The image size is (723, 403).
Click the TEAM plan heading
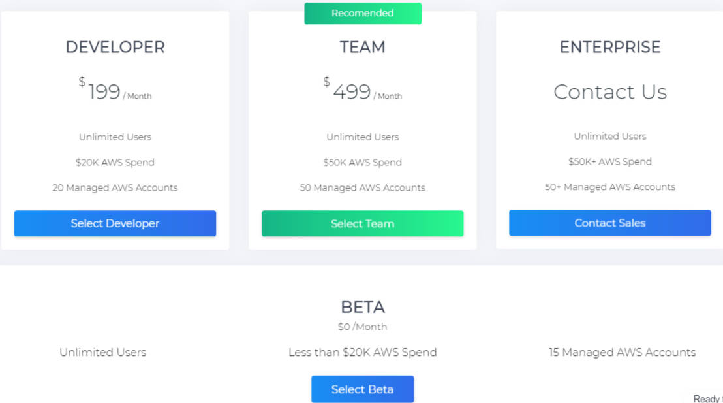click(362, 47)
